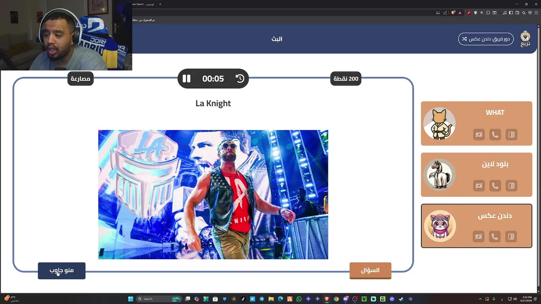Screen dimensions: 541x304
Task: Click the 200 نقطة points label
Action: 346,79
